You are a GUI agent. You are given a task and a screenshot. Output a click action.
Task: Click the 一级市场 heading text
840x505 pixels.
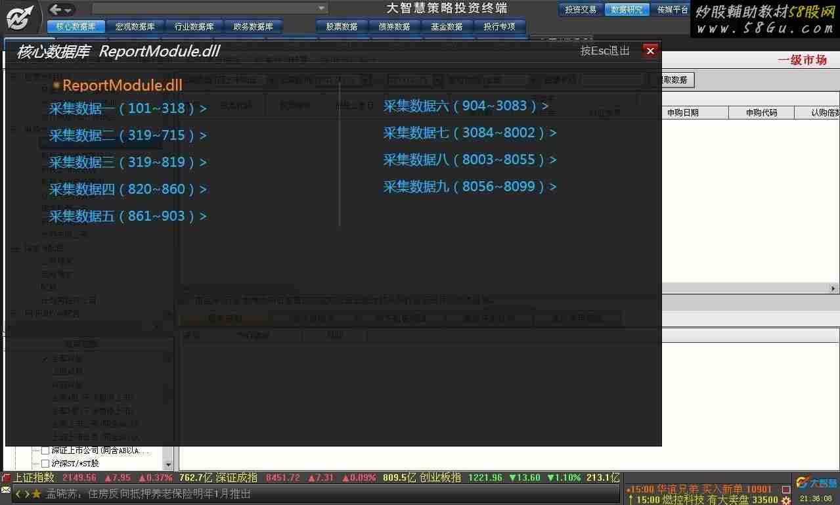[803, 60]
